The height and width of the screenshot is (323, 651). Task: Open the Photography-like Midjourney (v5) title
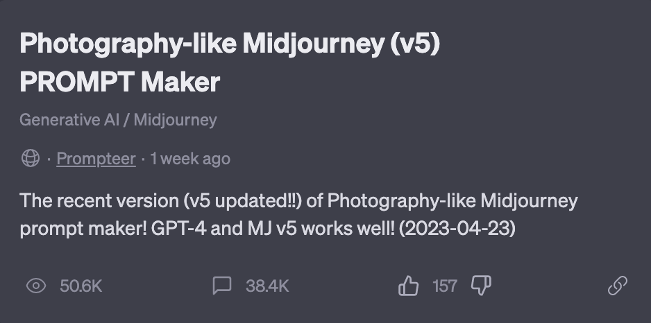(x=230, y=44)
